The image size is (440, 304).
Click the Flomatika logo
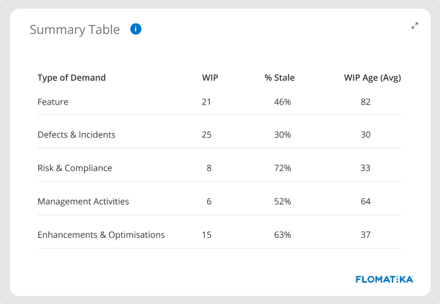click(384, 279)
